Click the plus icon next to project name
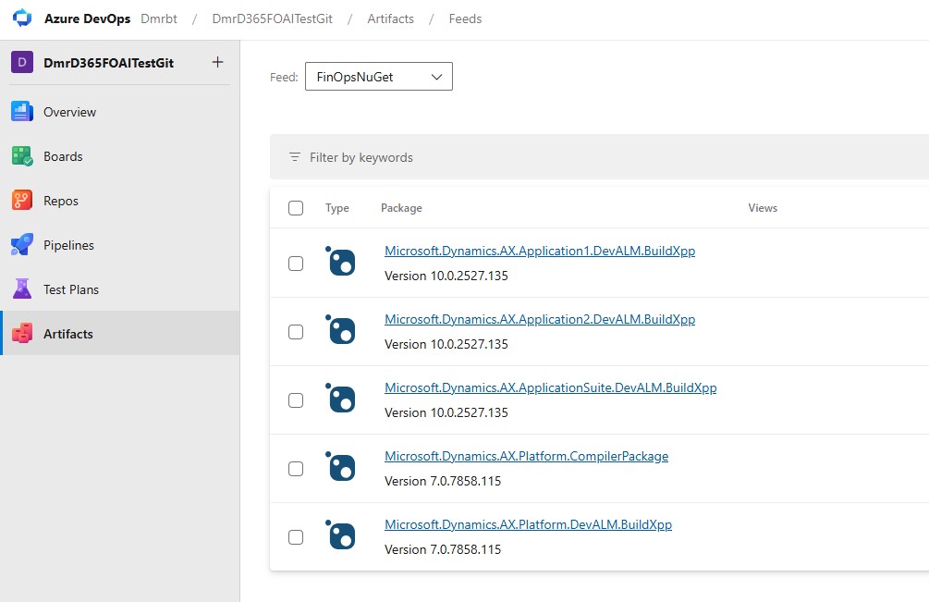The height and width of the screenshot is (602, 929). pyautogui.click(x=217, y=62)
